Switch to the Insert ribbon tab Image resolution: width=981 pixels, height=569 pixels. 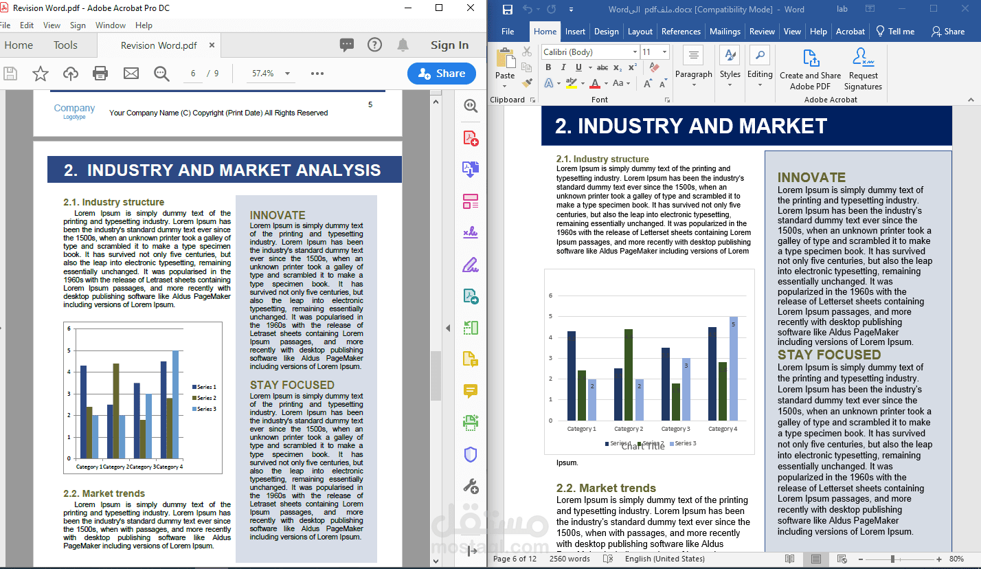pyautogui.click(x=575, y=32)
